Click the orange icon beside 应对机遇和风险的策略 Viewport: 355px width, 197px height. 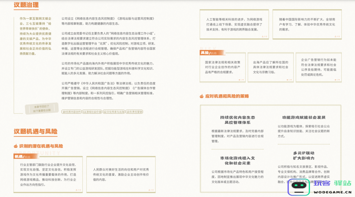click(201, 96)
